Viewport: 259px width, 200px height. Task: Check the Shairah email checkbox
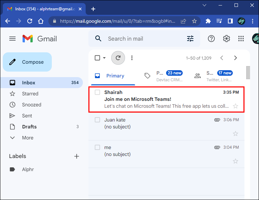coord(97,92)
